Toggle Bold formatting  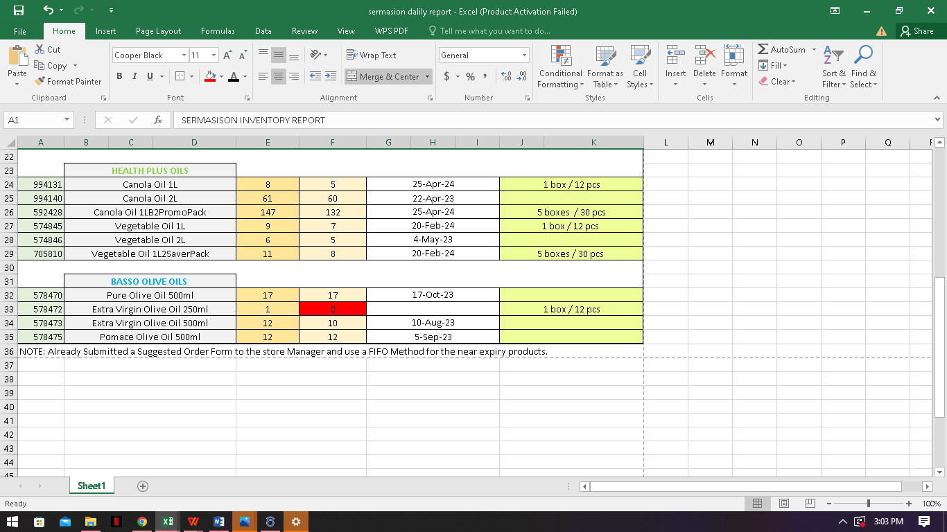tap(119, 76)
